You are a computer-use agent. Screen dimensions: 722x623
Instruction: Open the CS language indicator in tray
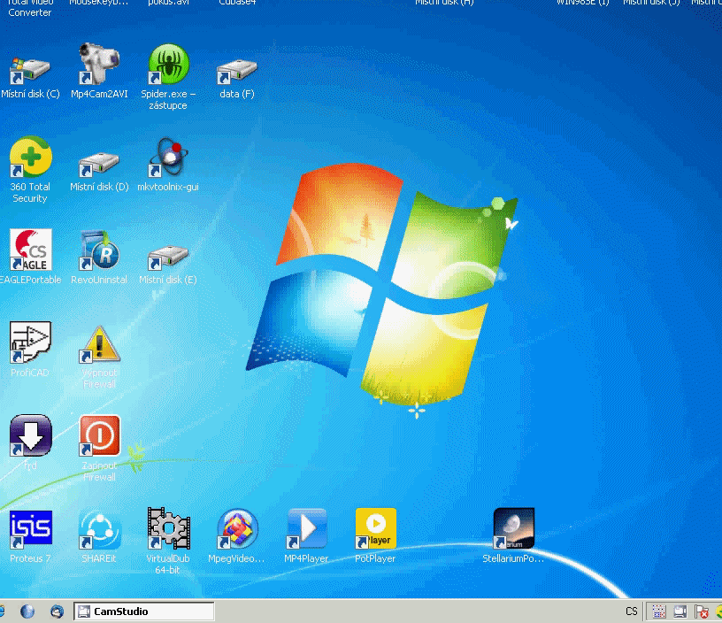point(632,611)
